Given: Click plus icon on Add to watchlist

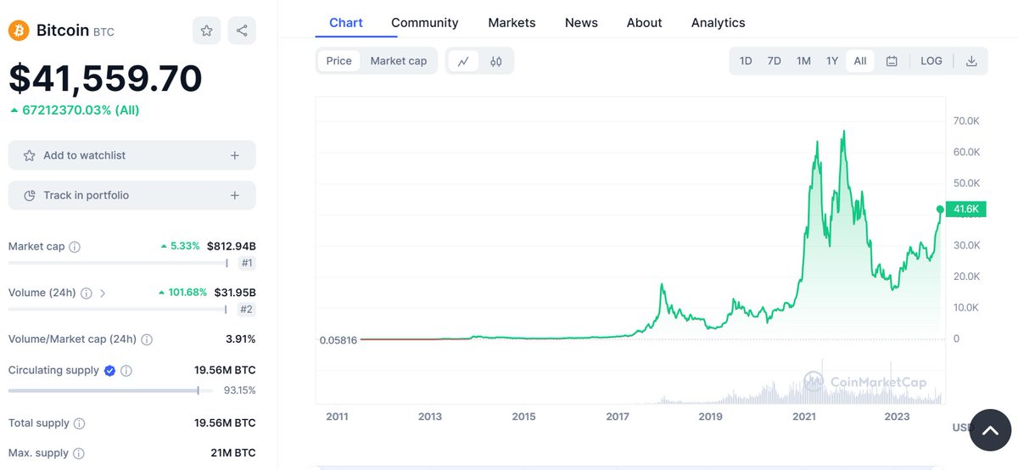Looking at the screenshot, I should click(x=235, y=155).
